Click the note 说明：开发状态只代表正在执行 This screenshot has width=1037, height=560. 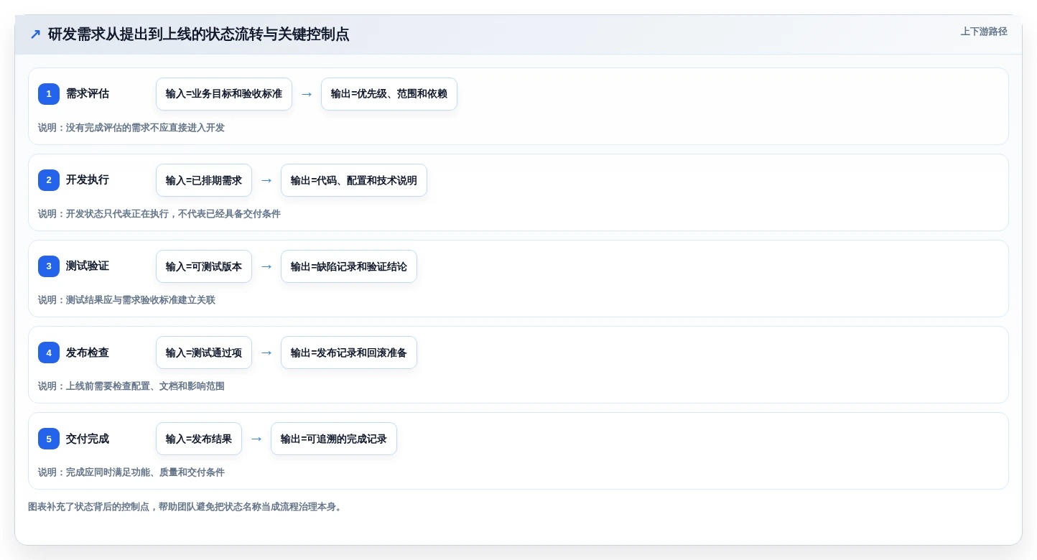[x=159, y=214]
